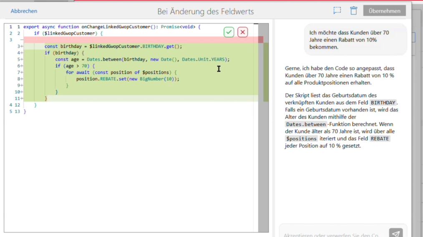423x237 pixels.
Task: Click the position.REBATE.set line in the editor
Action: pos(127,79)
